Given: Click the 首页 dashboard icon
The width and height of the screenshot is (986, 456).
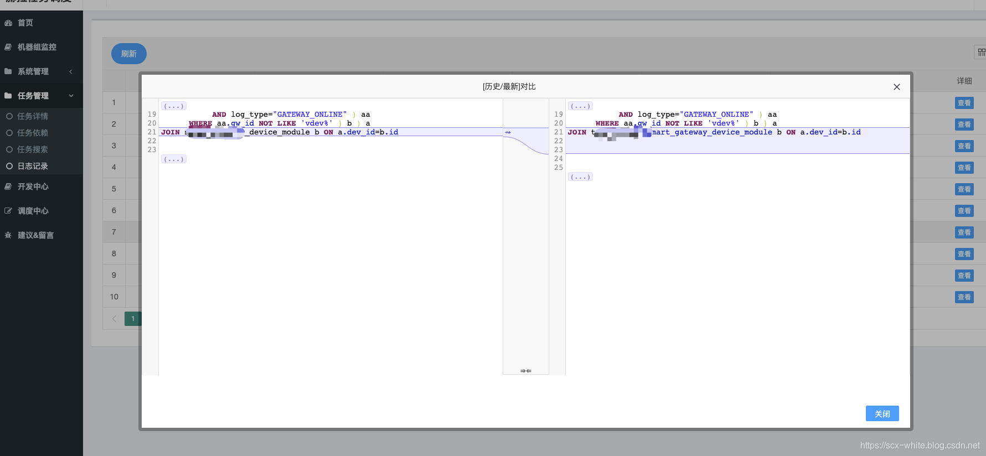Looking at the screenshot, I should pos(8,23).
